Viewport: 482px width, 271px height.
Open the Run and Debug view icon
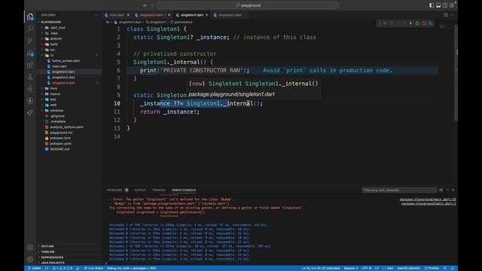coord(30,53)
